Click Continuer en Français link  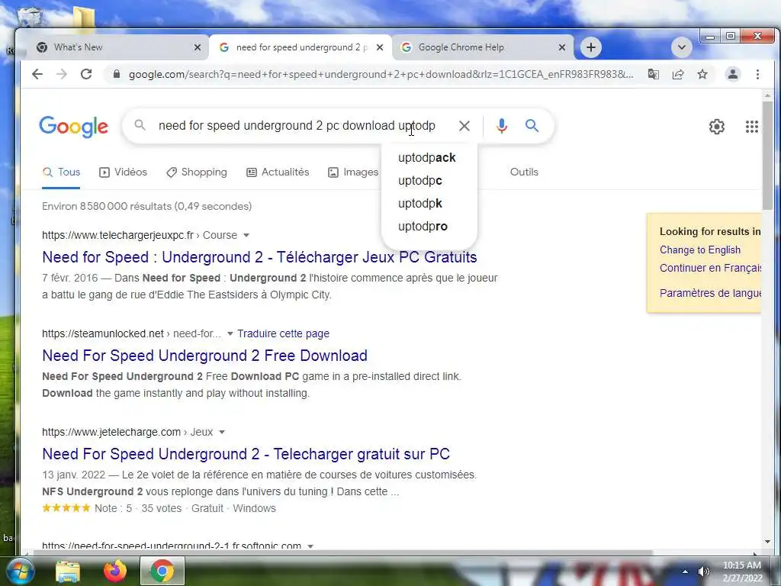[x=710, y=268]
